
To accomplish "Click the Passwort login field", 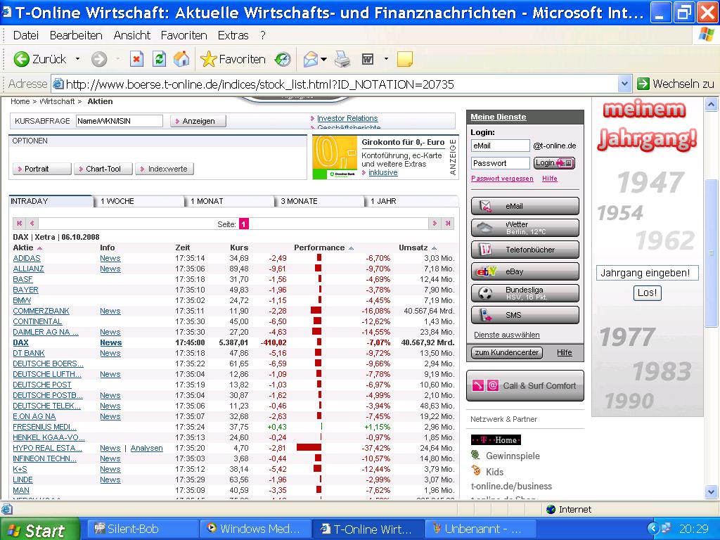I will (500, 163).
